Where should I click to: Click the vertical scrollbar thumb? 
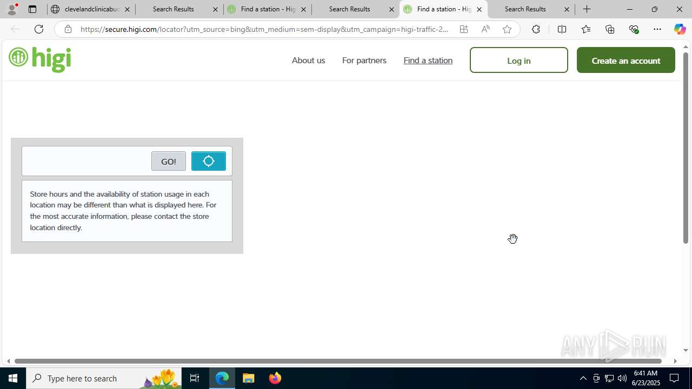(x=686, y=147)
